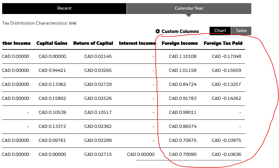Open Custom Columns settings label
The width and height of the screenshot is (279, 168).
click(x=180, y=31)
